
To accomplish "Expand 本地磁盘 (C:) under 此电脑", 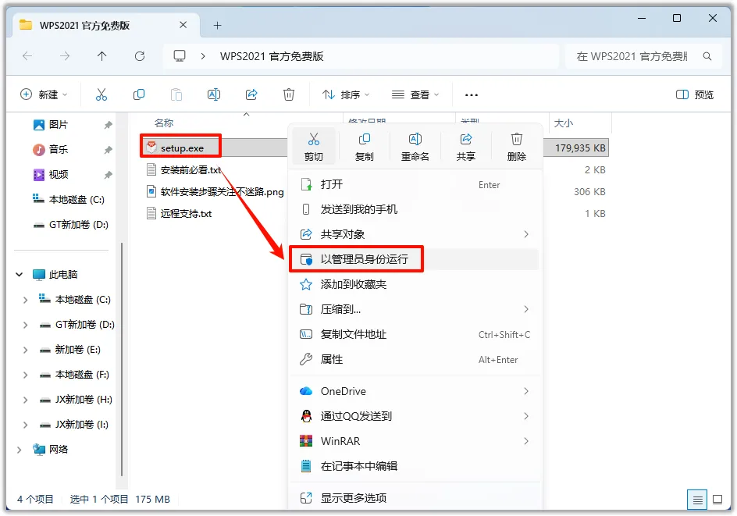I will pos(26,300).
